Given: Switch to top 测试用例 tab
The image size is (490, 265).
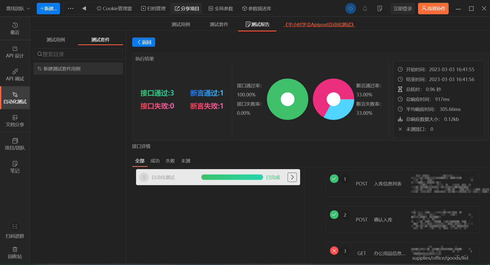Looking at the screenshot, I should click(181, 24).
